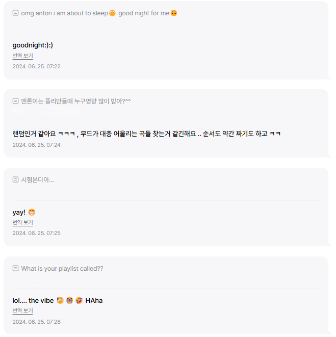336x337 pixels.
Task: Click the timestamp 2024. 06. 25. 07:22
Action: [36, 66]
